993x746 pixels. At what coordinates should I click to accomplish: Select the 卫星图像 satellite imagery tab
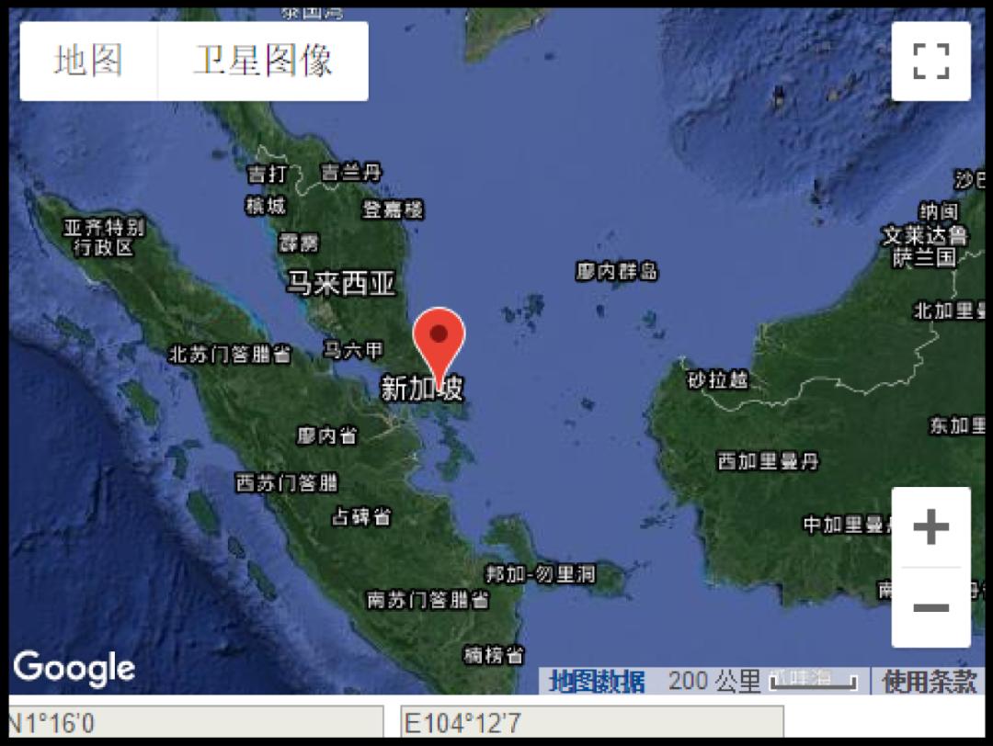tap(263, 61)
